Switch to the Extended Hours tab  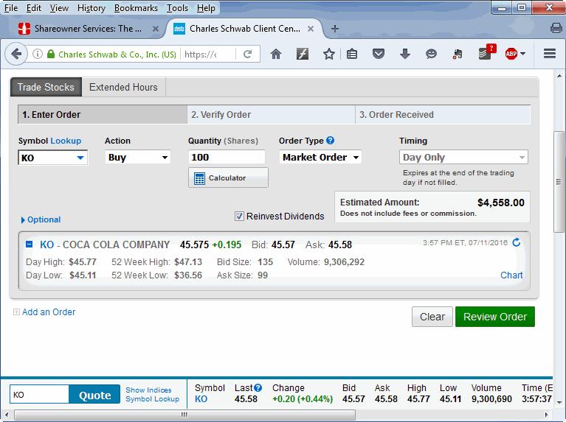coord(123,87)
